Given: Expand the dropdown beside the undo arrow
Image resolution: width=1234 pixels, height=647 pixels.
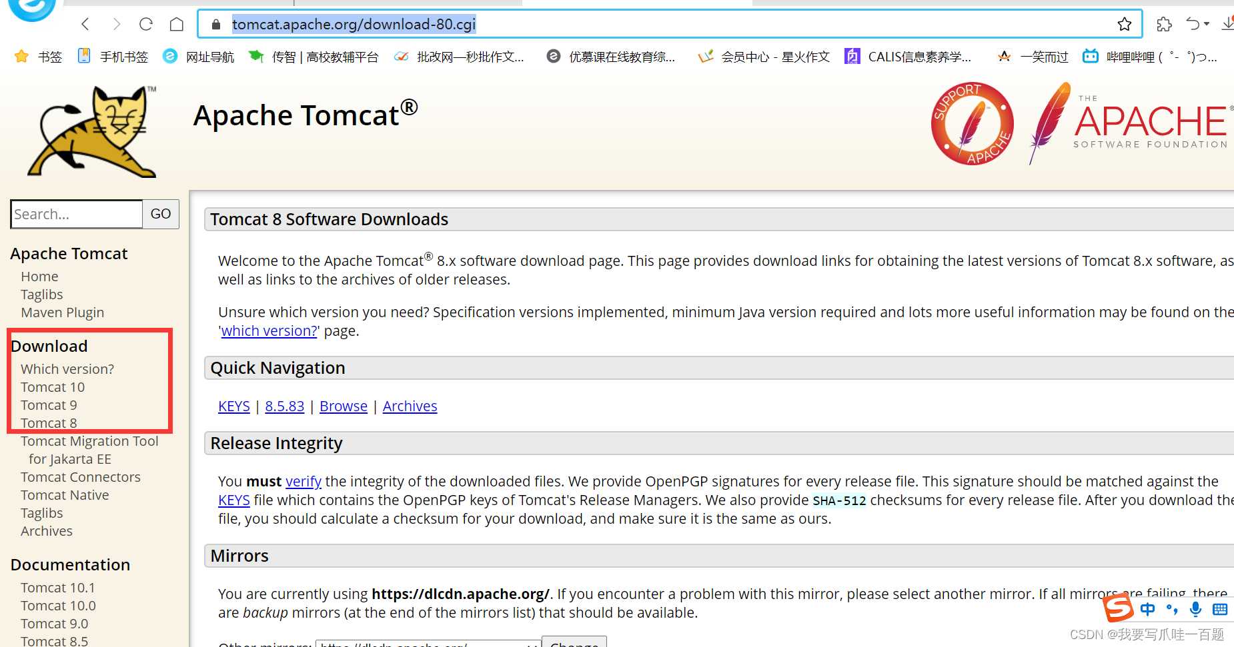Looking at the screenshot, I should [1207, 25].
